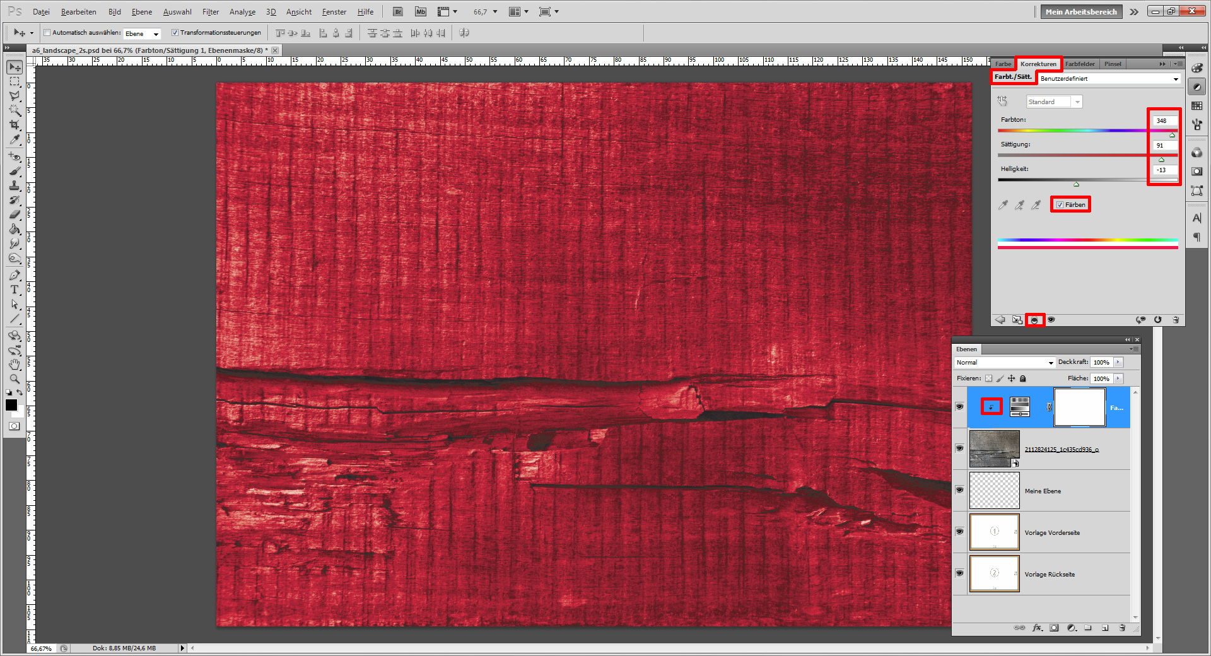Switch to the Farbfelder tab

tap(1080, 64)
